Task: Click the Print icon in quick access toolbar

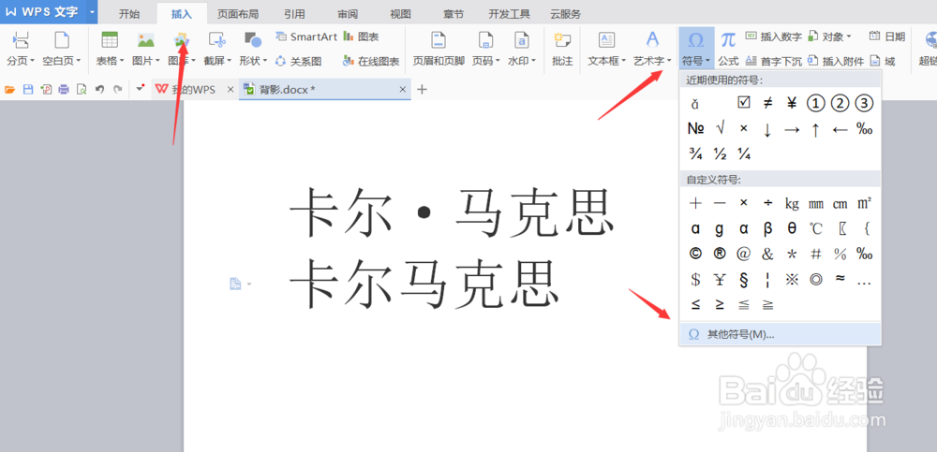Action: pos(64,90)
